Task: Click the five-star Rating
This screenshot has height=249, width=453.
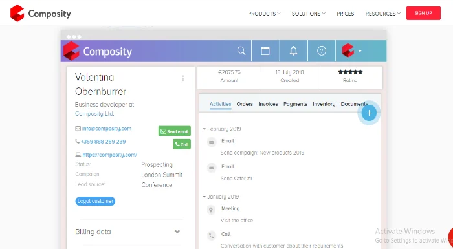Action: point(350,72)
